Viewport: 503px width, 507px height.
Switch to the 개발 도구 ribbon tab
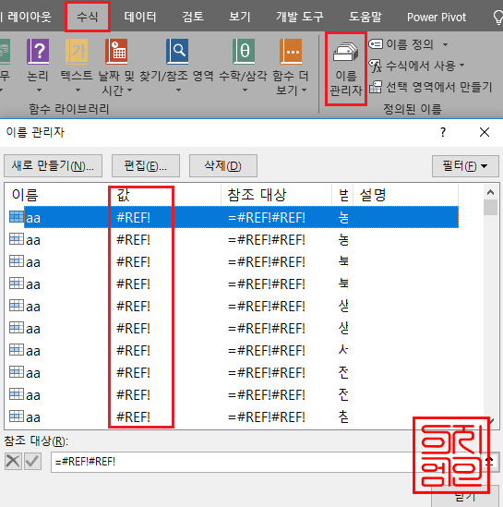pos(299,17)
